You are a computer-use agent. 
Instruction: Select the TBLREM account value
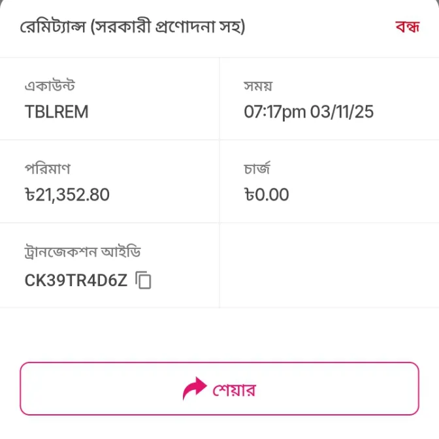(x=56, y=112)
